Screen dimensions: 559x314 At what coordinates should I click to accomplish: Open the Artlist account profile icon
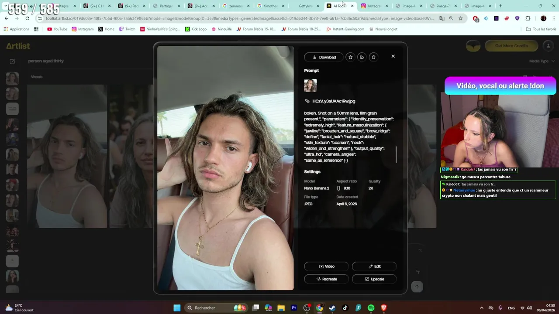coord(548,46)
